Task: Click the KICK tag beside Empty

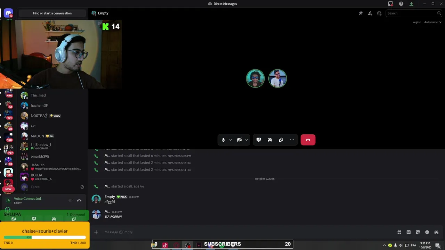Action: pos(122,197)
